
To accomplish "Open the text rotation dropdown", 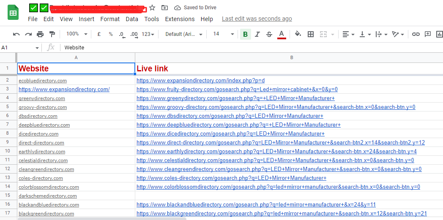I will pyautogui.click(x=398, y=34).
